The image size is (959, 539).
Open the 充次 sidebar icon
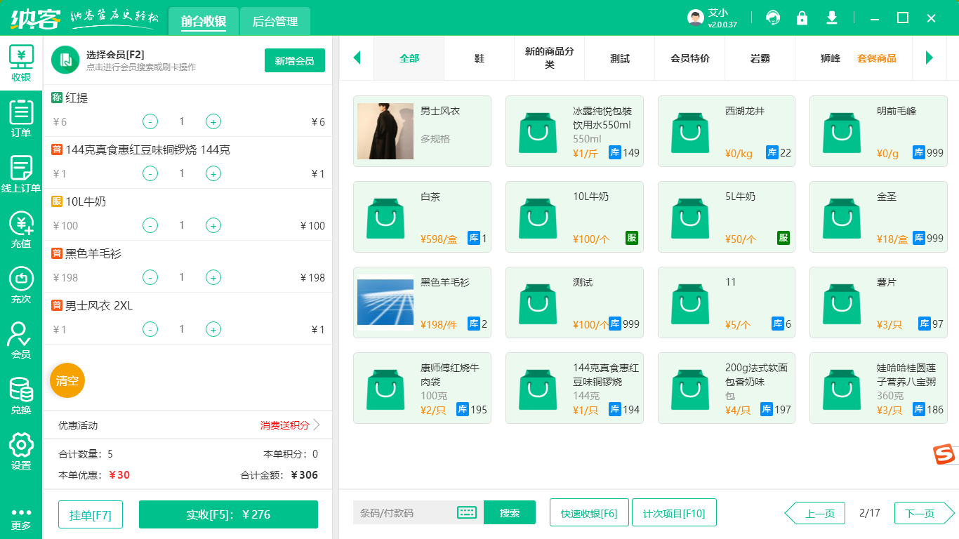[x=21, y=285]
